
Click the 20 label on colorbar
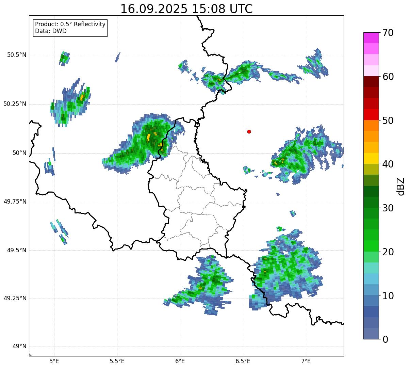(x=388, y=252)
